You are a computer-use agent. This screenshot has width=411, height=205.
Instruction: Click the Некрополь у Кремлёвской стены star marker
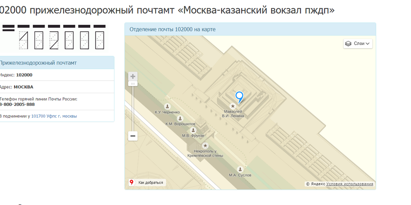coord(205,145)
